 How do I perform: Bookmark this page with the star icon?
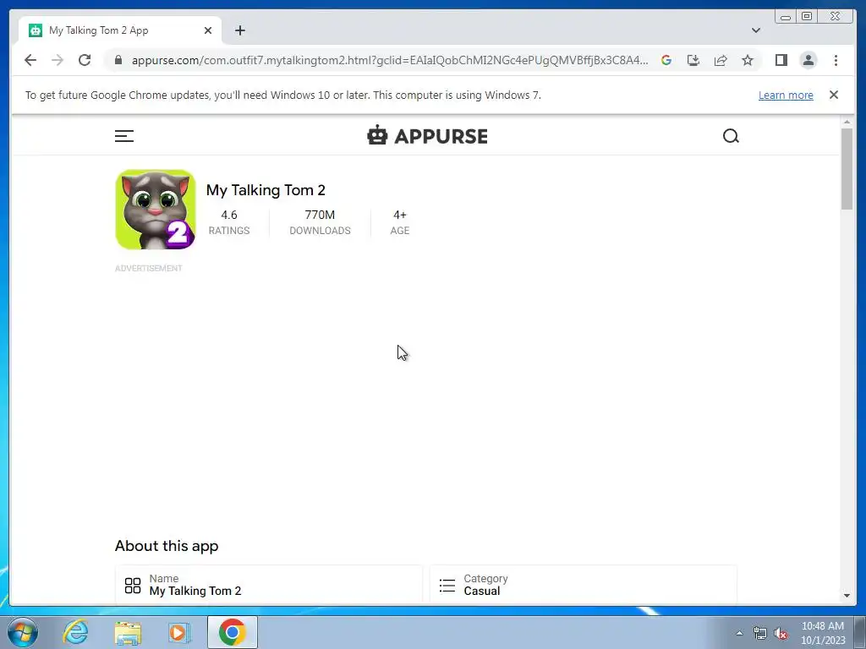click(748, 60)
